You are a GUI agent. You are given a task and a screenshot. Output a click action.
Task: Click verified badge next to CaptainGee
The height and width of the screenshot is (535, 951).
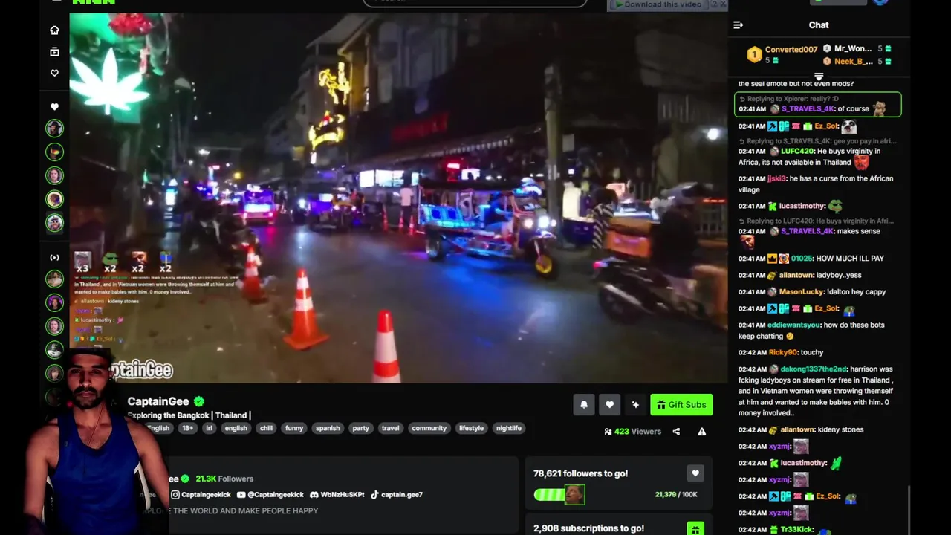click(199, 401)
